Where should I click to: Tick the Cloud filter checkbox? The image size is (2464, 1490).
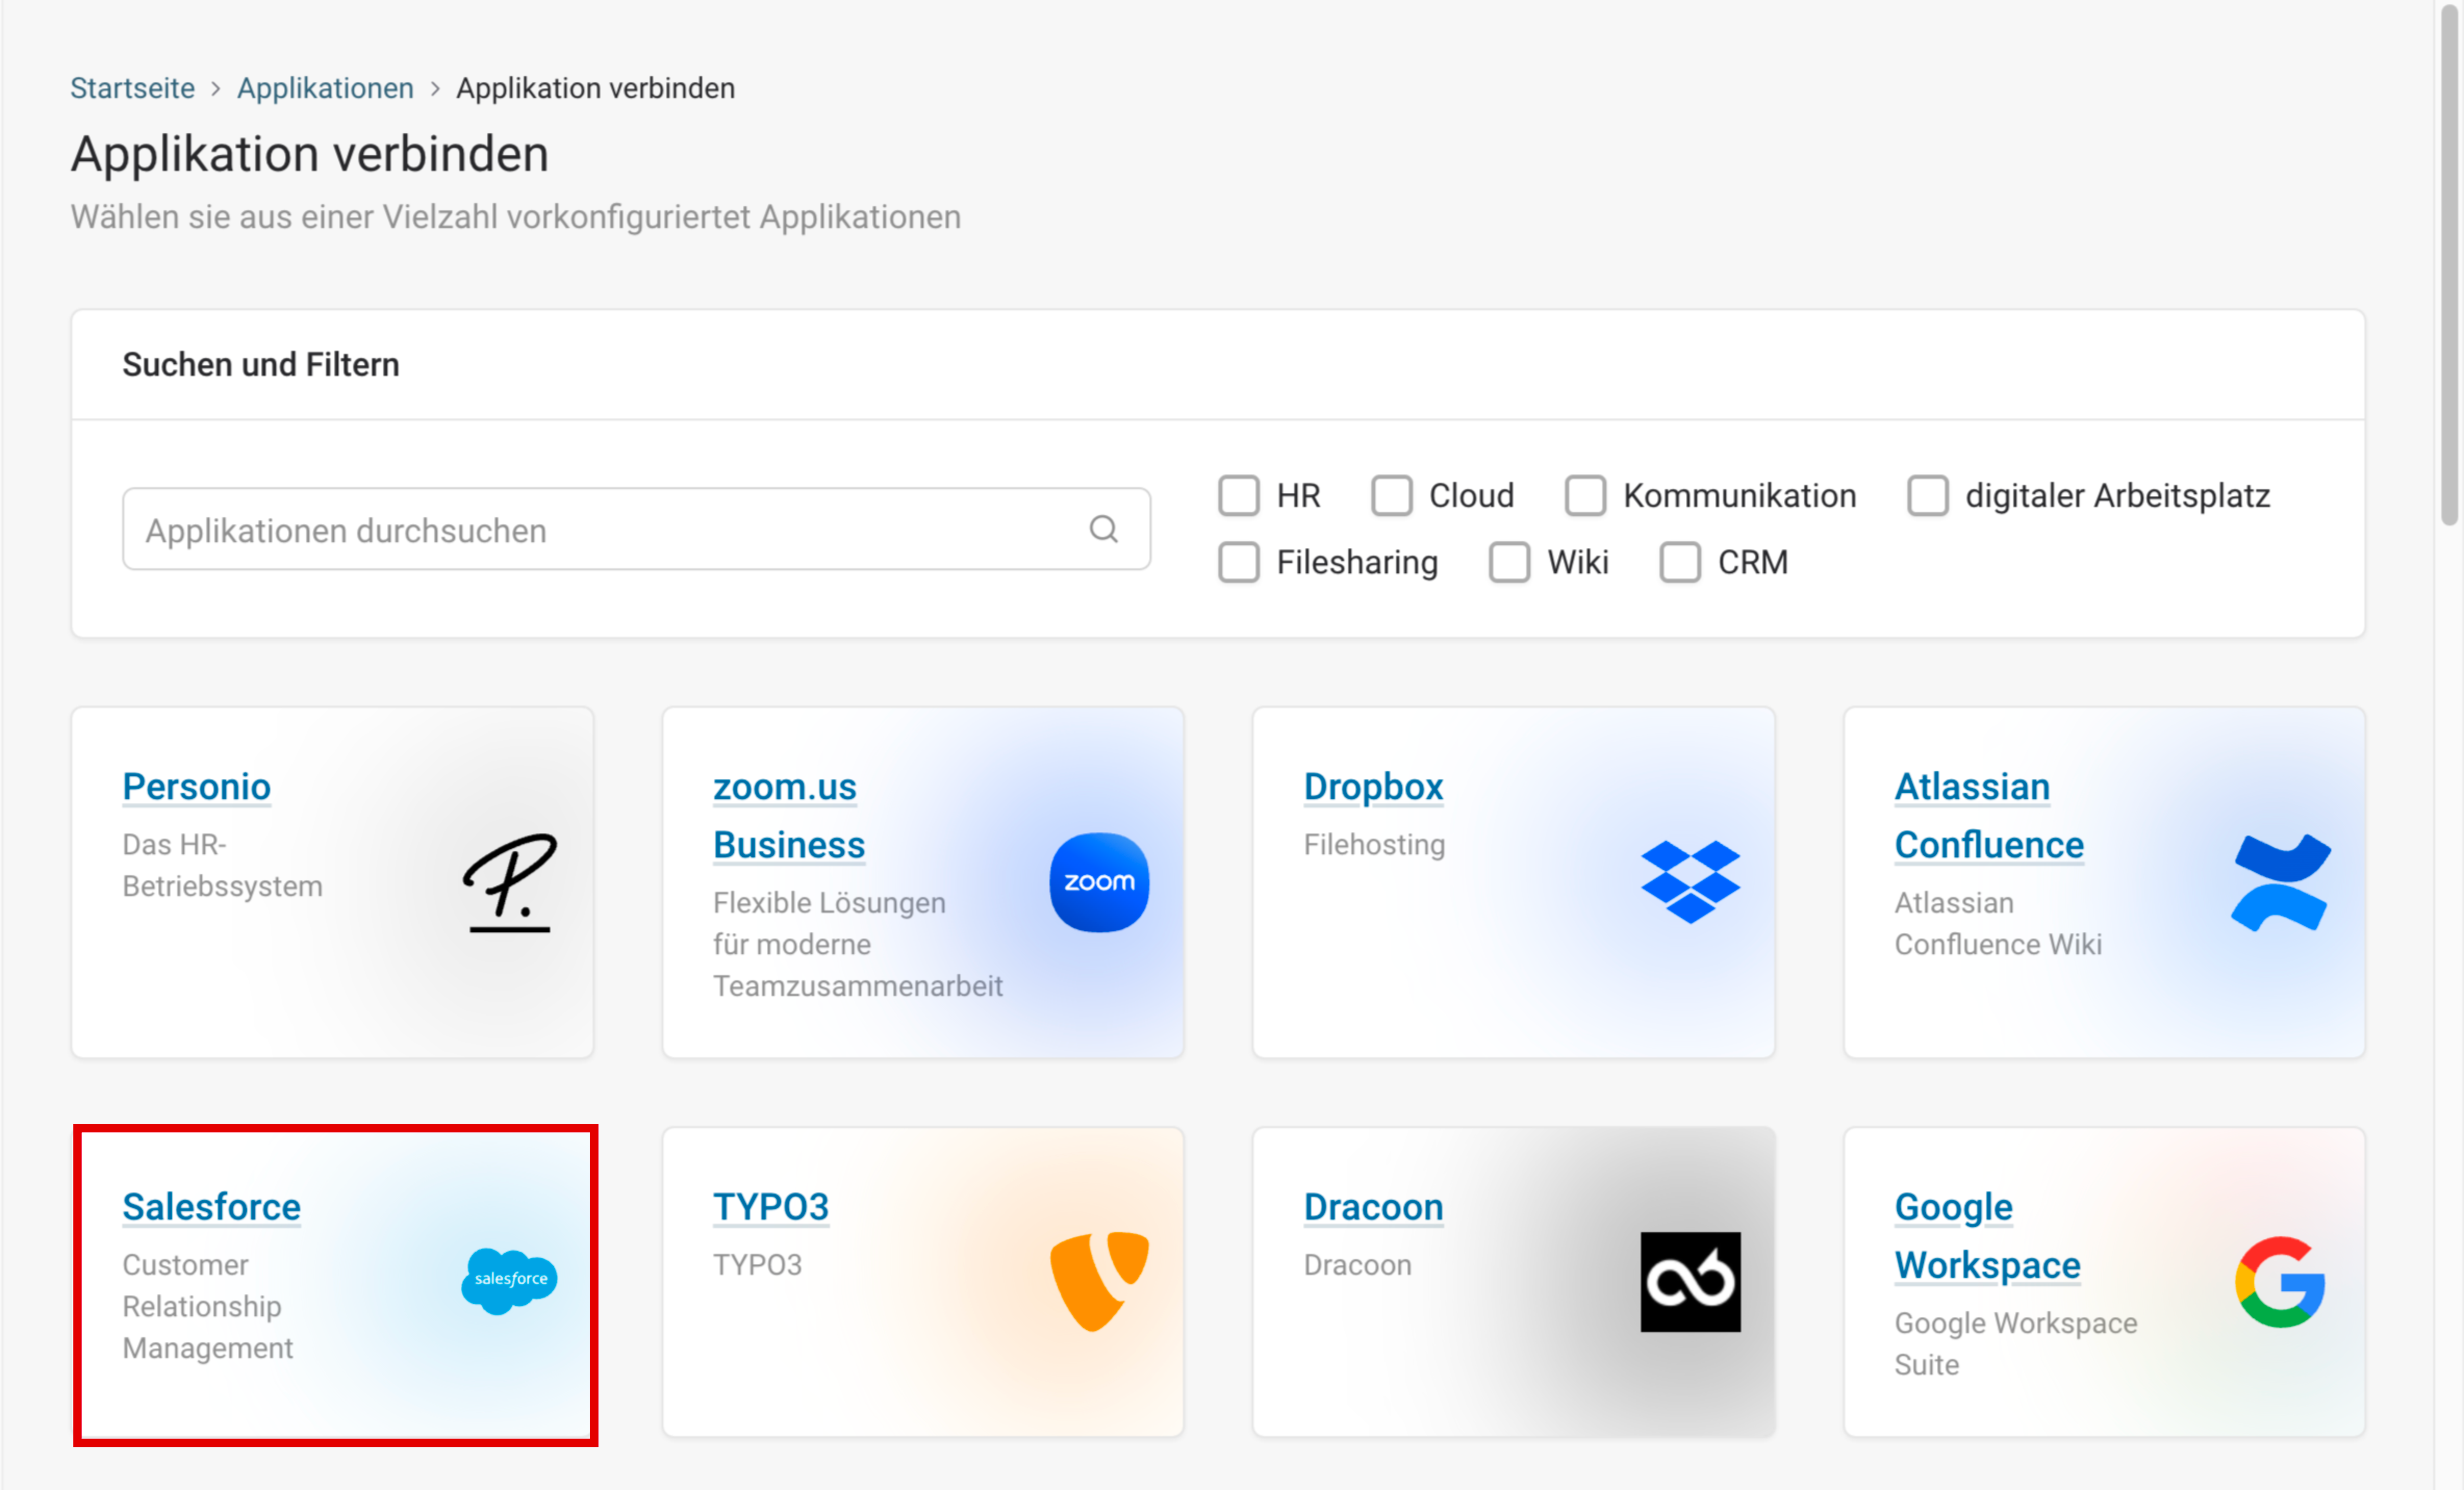pyautogui.click(x=1391, y=496)
